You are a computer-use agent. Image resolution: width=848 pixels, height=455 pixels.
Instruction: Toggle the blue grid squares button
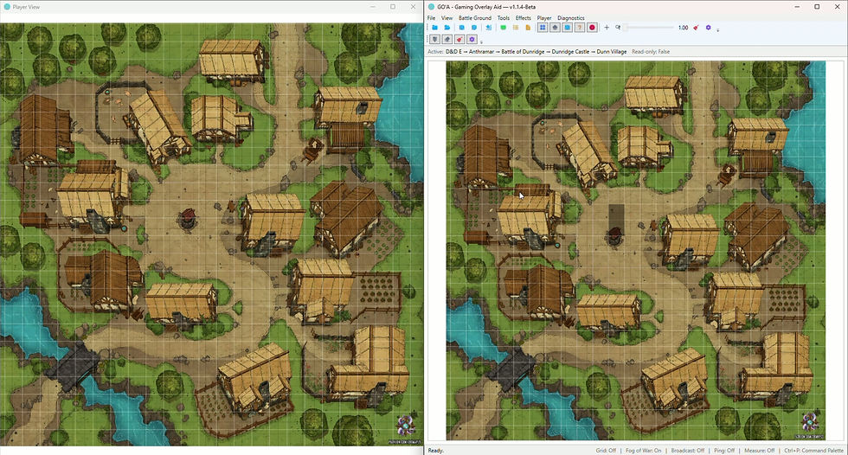pyautogui.click(x=543, y=28)
